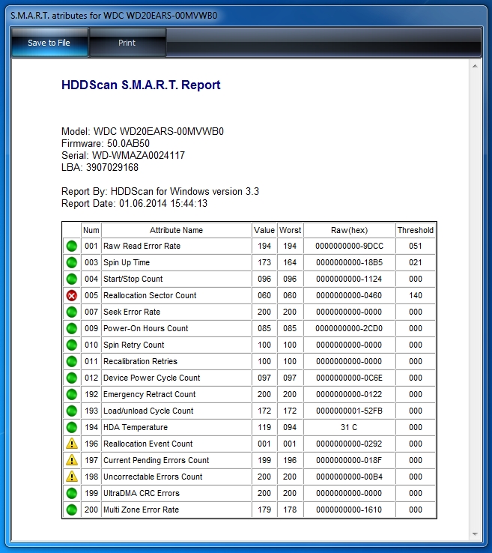
Task: Click the Model: WDC WD20EARS-00MVWB0 line
Action: [142, 132]
